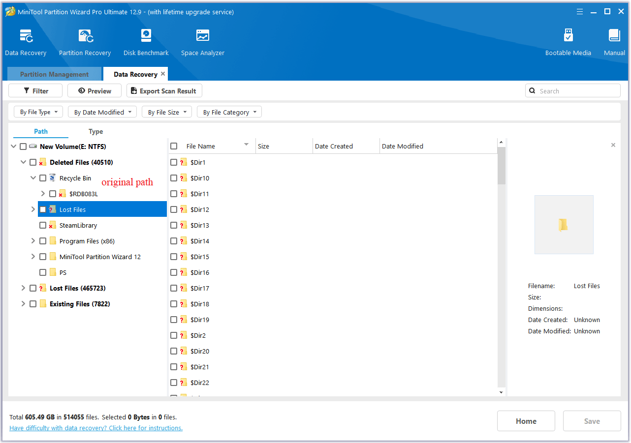
Task: Close the Data Recovery tab
Action: pos(163,74)
